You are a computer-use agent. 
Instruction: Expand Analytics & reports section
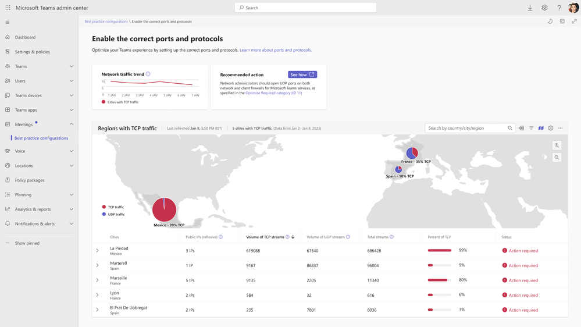coord(71,209)
